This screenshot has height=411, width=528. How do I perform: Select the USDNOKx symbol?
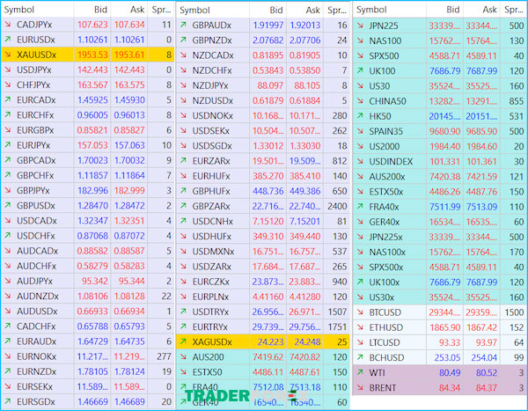tap(212, 115)
